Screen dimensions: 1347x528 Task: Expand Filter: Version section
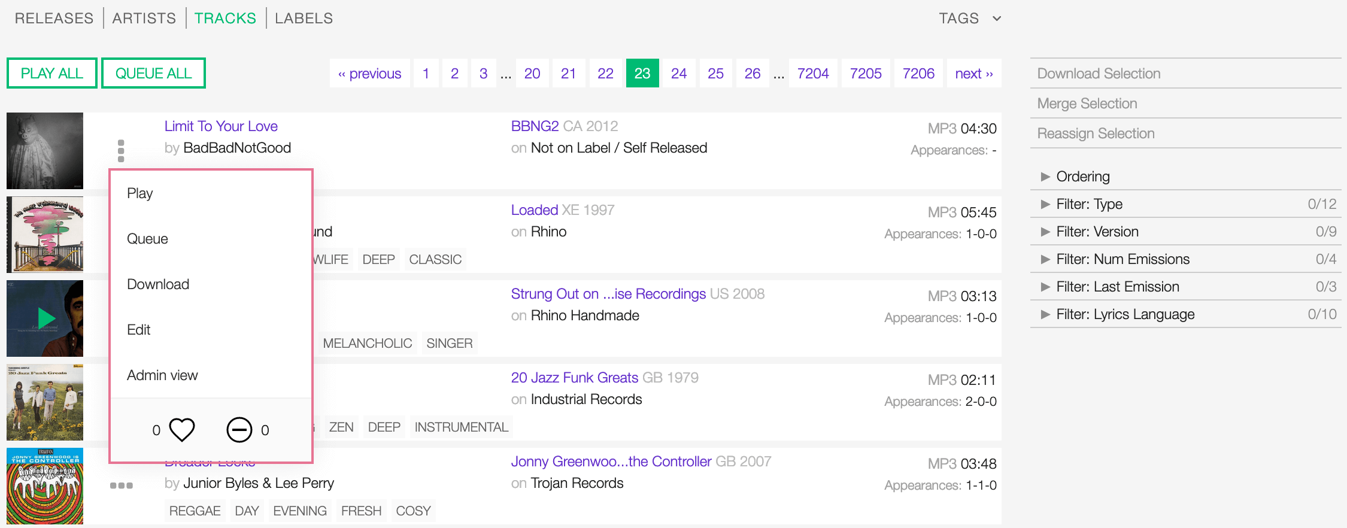[1185, 232]
